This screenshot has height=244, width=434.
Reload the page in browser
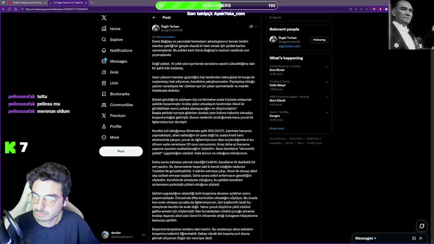(9, 9)
